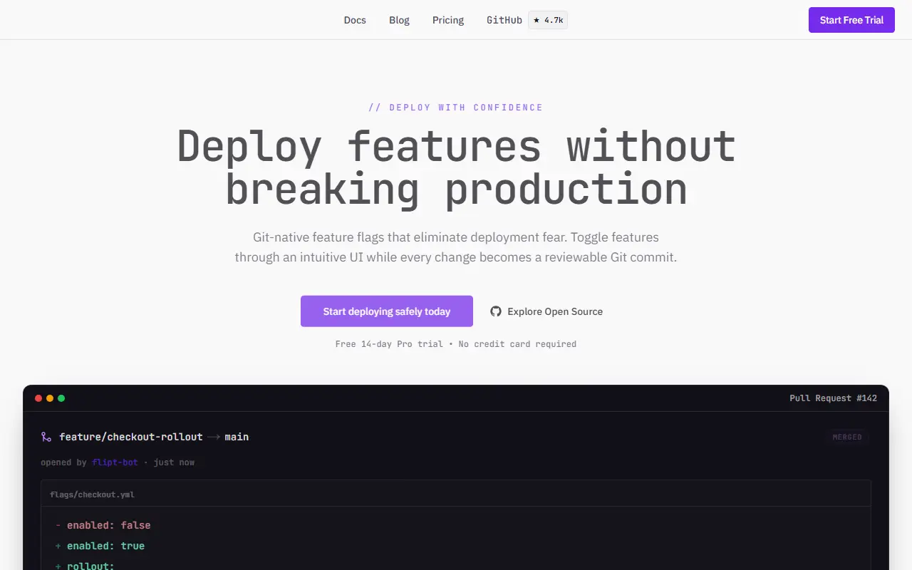Open the Docs navigation link
Screen dimensions: 912x570
355,20
